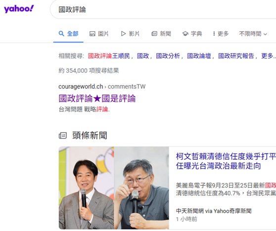276x231 pixels.
Task: Open the 更多 search categories menu
Action: click(x=221, y=34)
